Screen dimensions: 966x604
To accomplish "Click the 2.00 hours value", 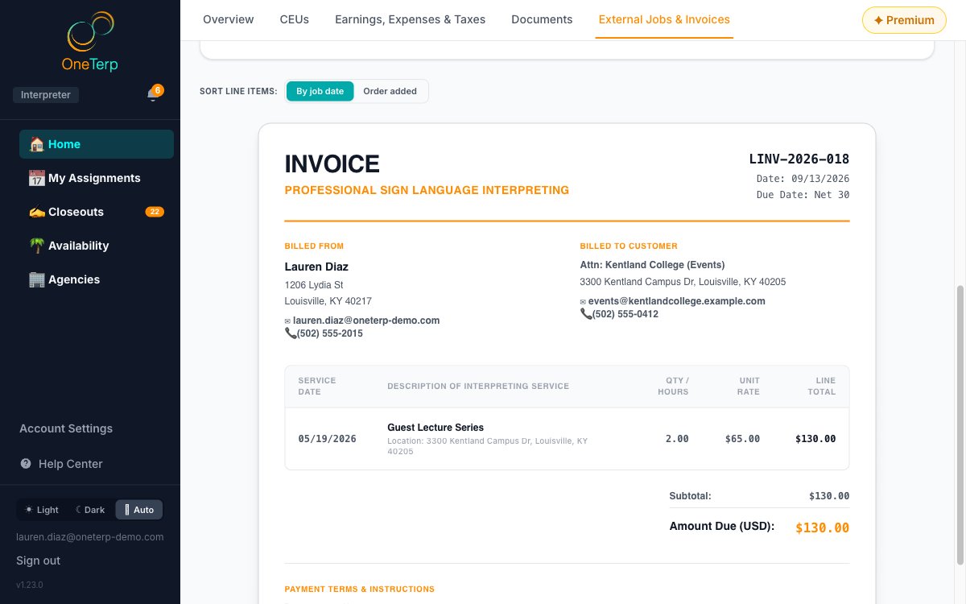I will tap(677, 439).
